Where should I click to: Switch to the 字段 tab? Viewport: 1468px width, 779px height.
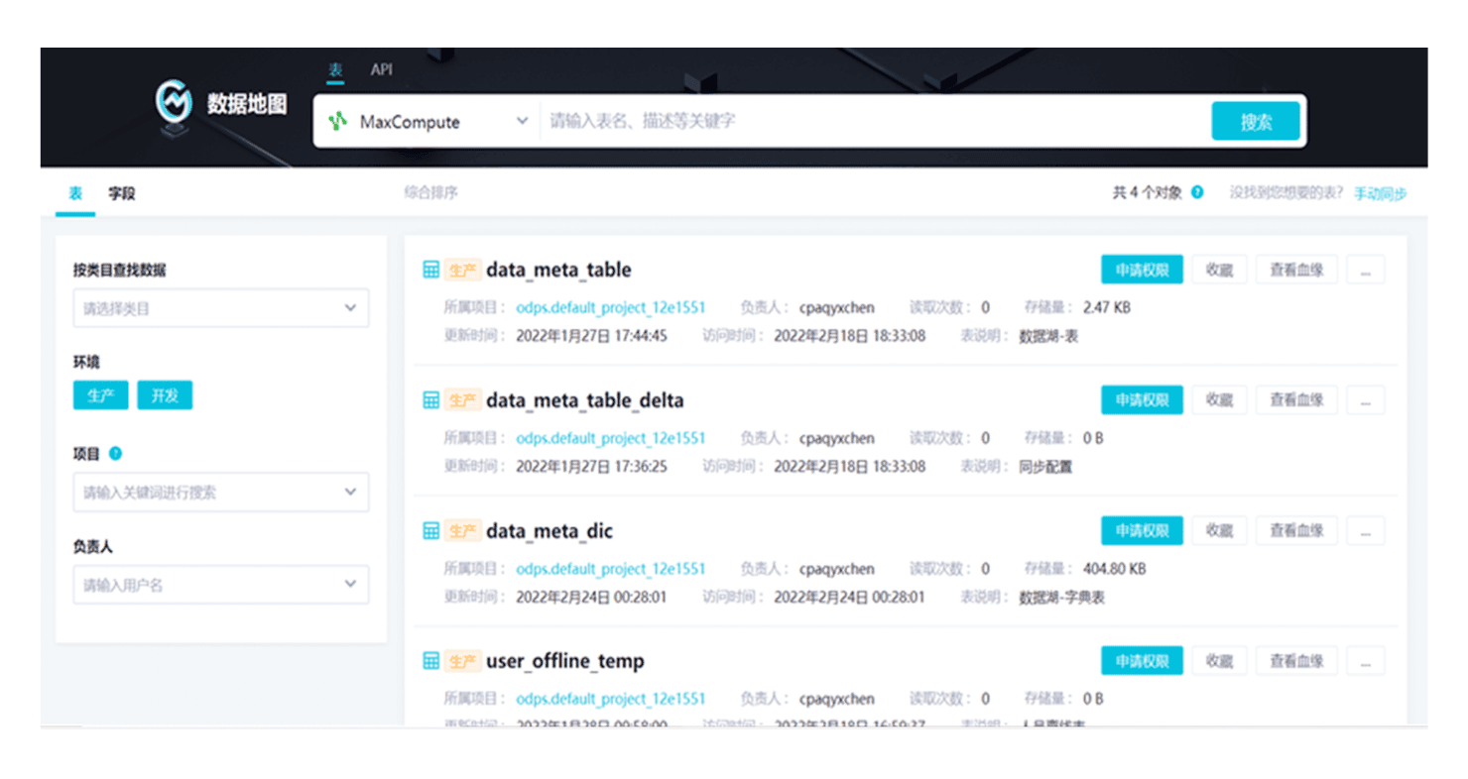122,193
